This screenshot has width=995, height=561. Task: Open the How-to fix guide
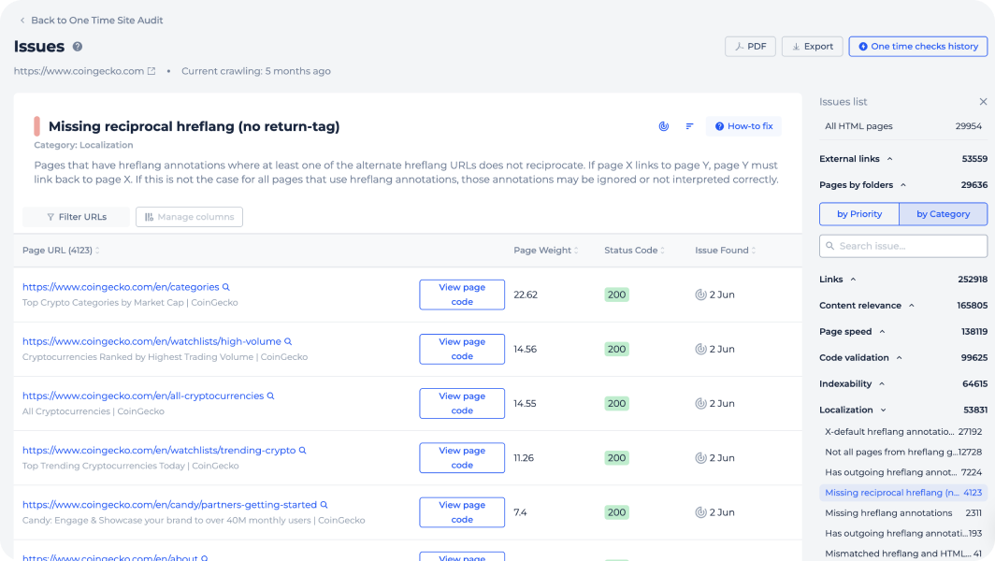tap(743, 126)
